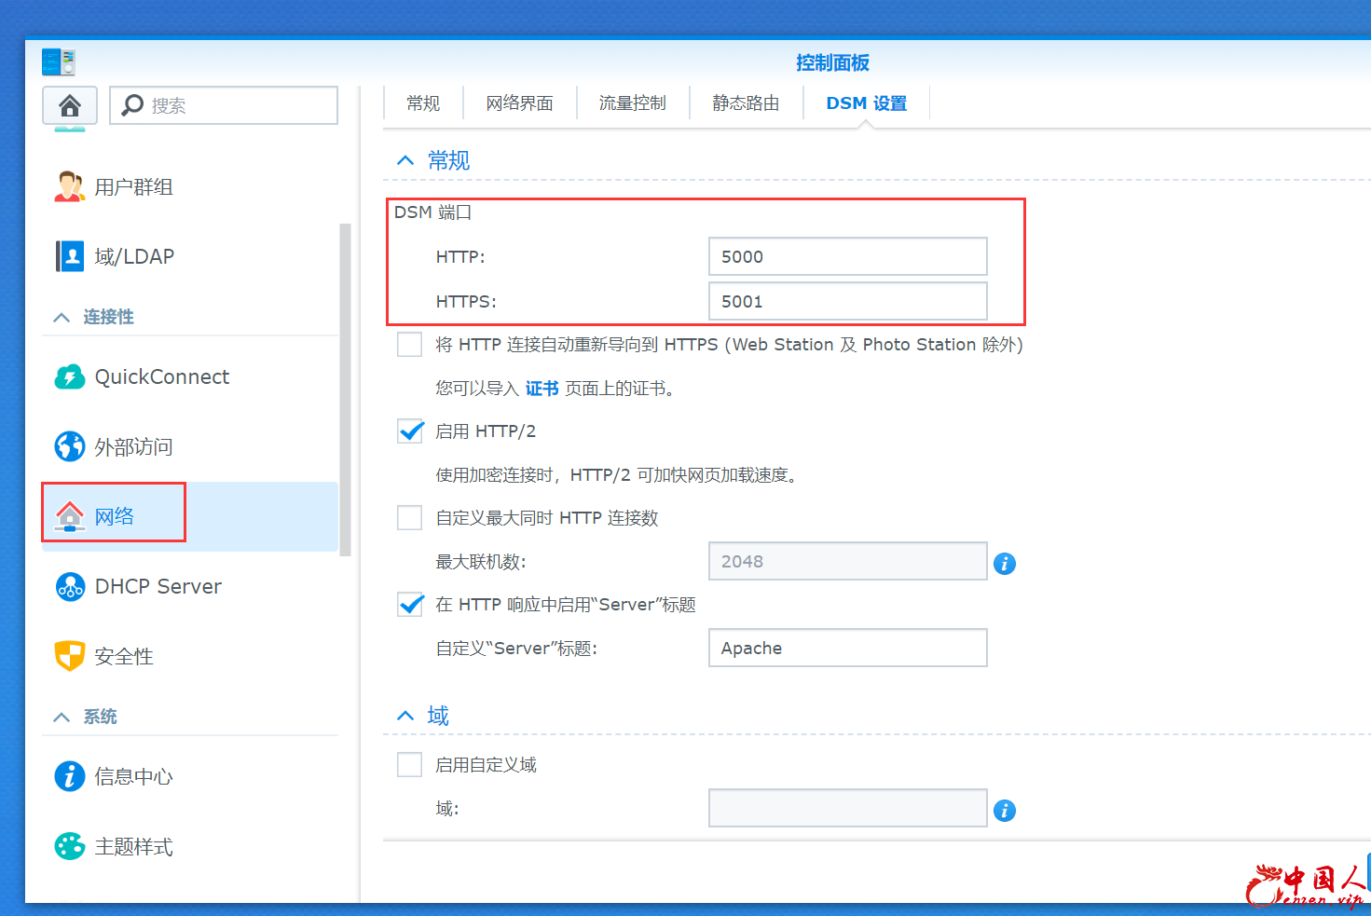Viewport: 1371px width, 916px height.
Task: Open 主题样式 palette icon
Action: click(x=70, y=846)
